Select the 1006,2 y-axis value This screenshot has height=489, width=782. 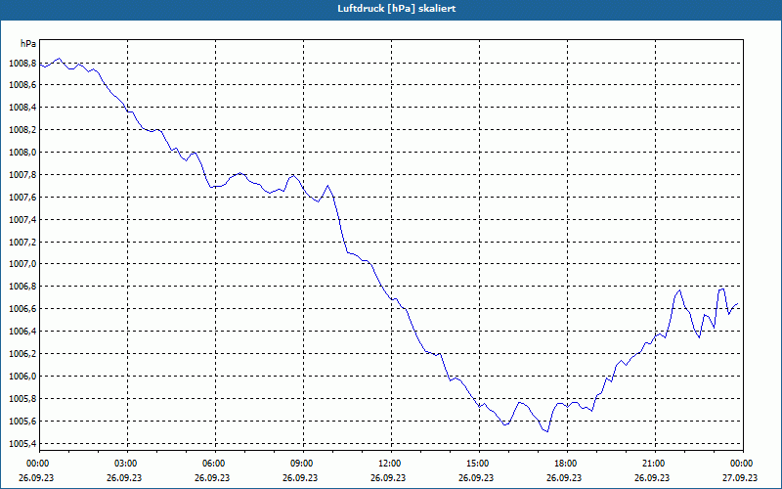22,354
